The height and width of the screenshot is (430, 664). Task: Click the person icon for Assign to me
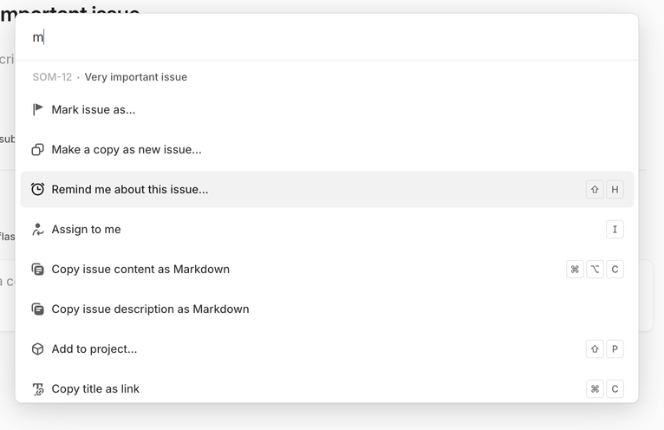coord(37,229)
